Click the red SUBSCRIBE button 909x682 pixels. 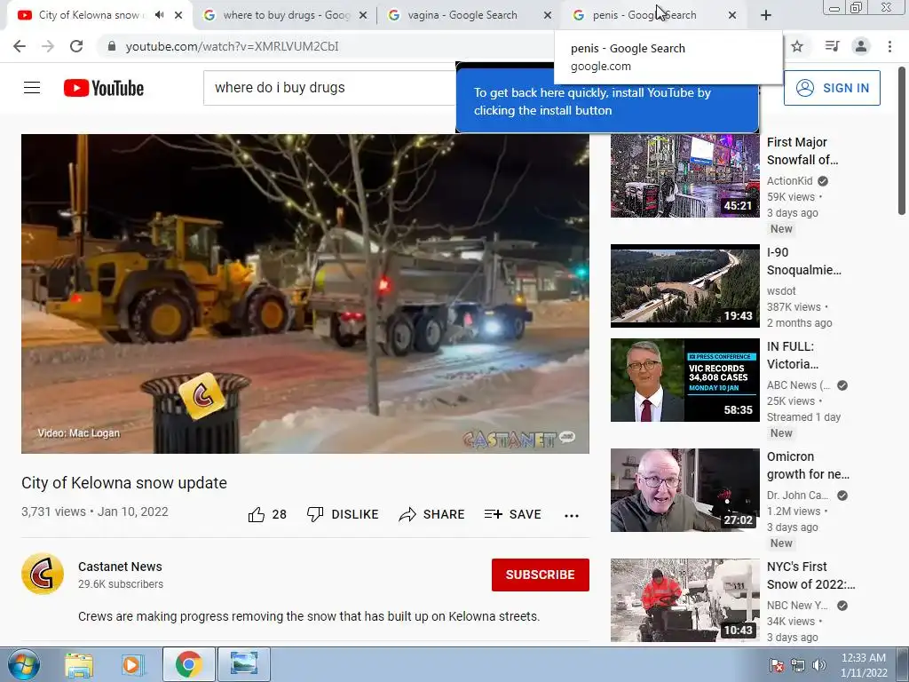pyautogui.click(x=541, y=575)
